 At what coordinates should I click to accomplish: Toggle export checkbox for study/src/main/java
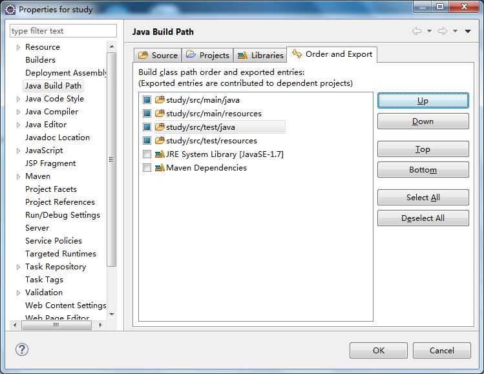pyautogui.click(x=147, y=99)
